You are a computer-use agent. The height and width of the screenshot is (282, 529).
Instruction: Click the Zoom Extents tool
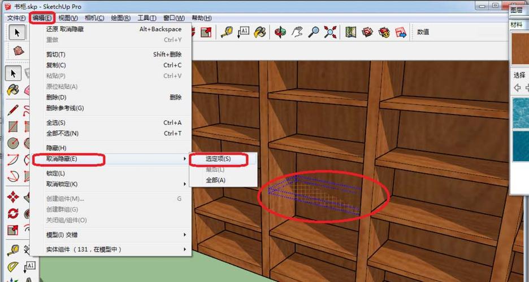[330, 32]
